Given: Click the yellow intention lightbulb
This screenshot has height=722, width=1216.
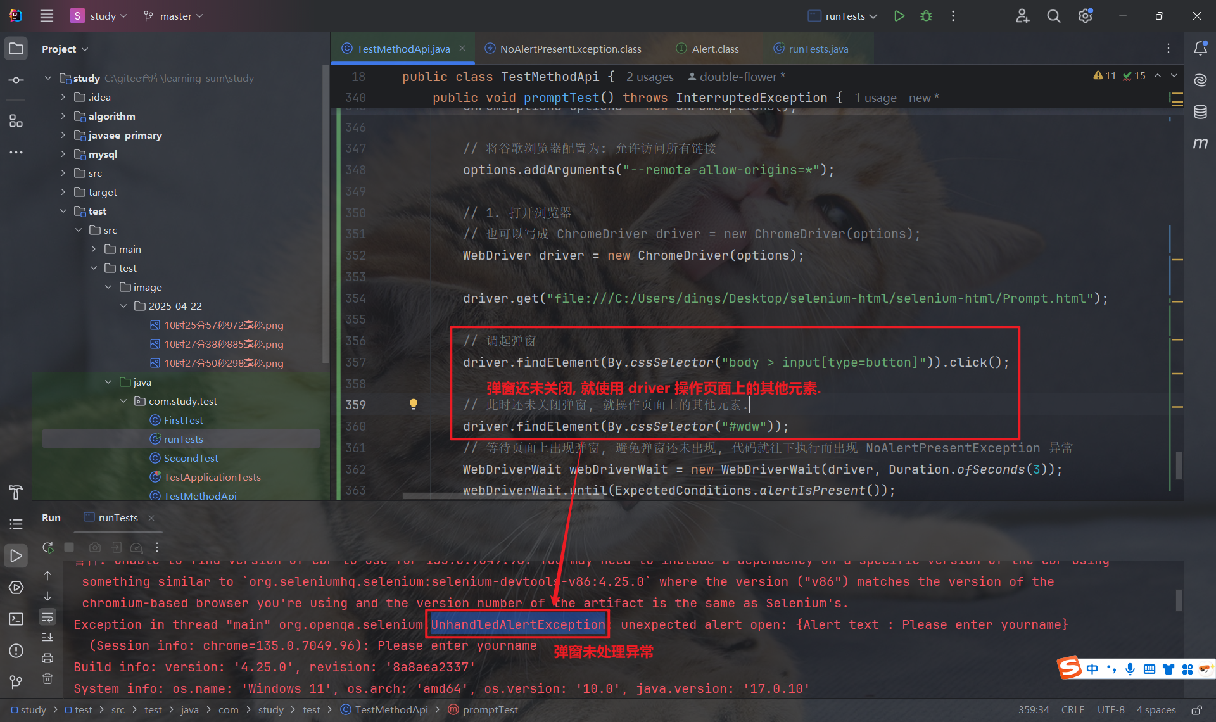Looking at the screenshot, I should click(414, 404).
